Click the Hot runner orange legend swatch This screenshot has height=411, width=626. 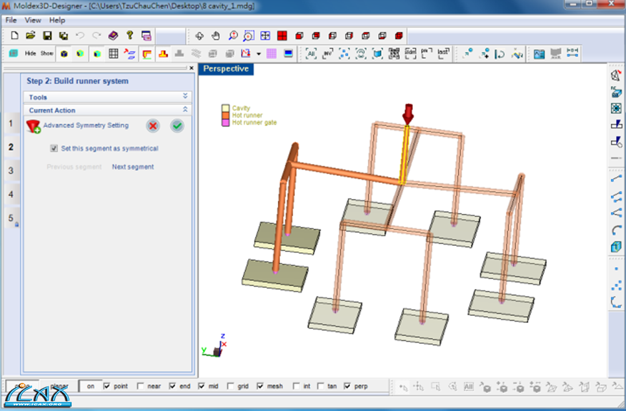coord(226,115)
